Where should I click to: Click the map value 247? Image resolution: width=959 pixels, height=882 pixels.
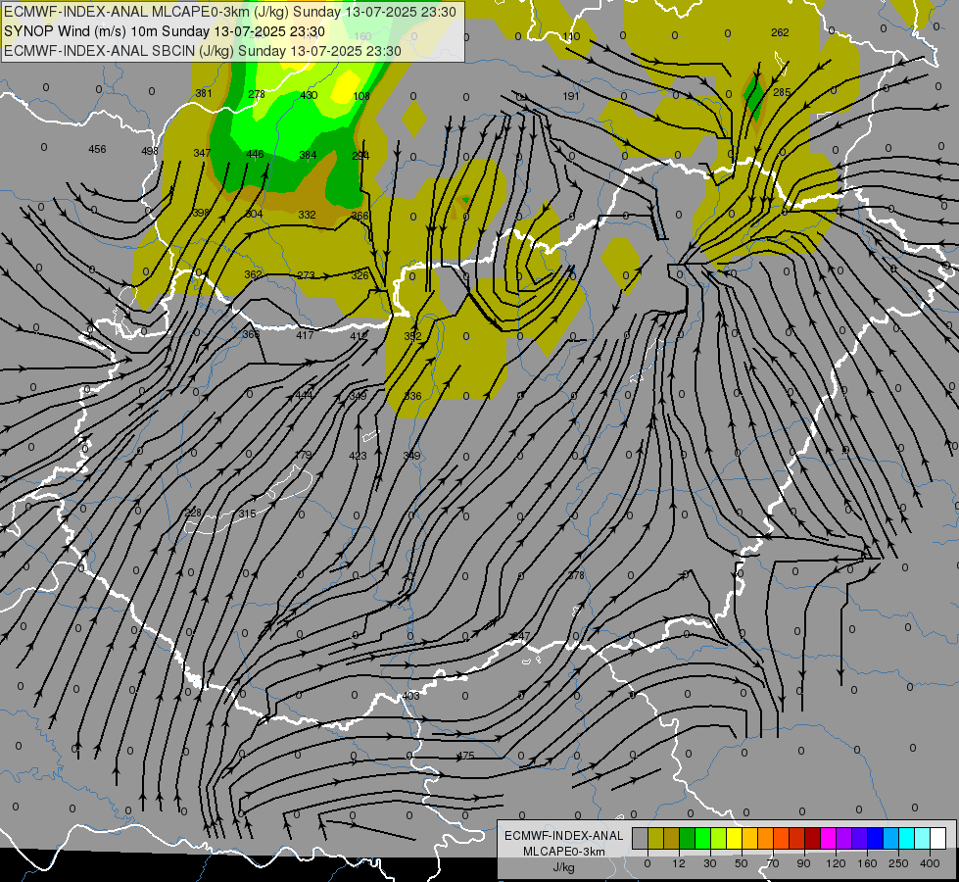521,637
